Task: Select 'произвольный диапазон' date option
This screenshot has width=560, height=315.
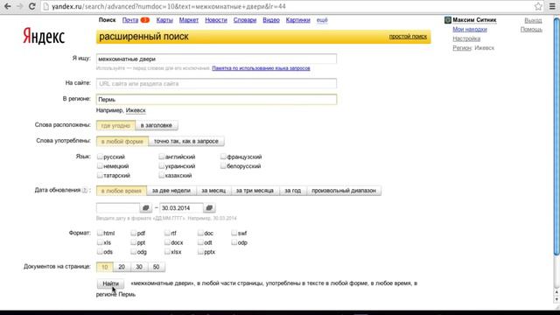Action: (x=344, y=191)
